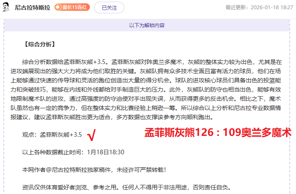Click the 以下为解锁内容 banner
This screenshot has width=296, height=194.
[x=147, y=26]
